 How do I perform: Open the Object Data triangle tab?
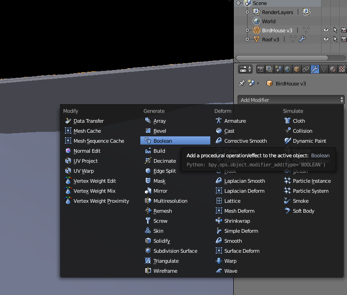click(324, 69)
